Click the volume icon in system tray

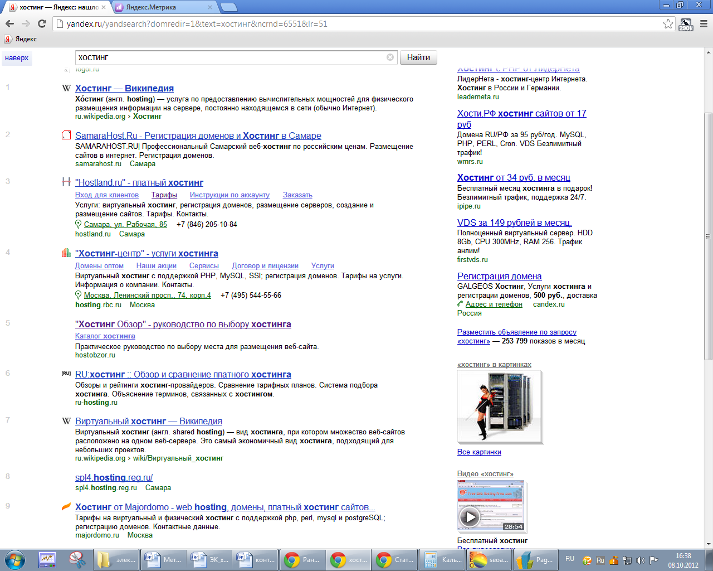pyautogui.click(x=641, y=560)
